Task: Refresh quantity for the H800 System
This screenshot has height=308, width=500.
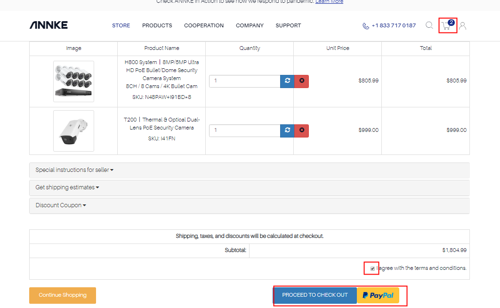Action: pos(287,81)
